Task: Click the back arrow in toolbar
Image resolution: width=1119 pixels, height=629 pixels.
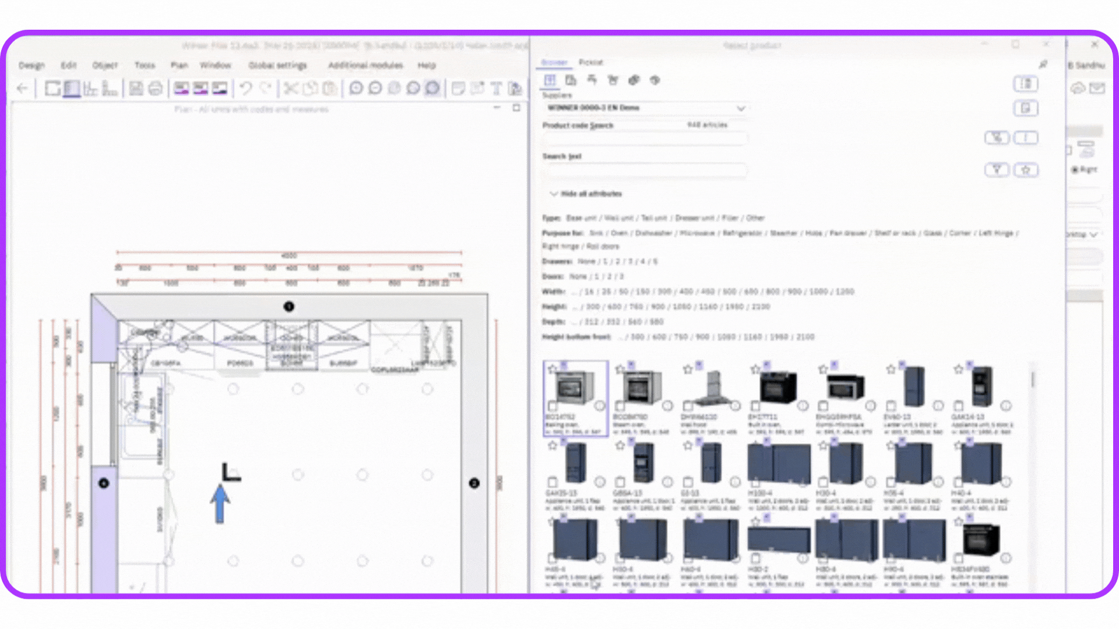Action: point(22,89)
